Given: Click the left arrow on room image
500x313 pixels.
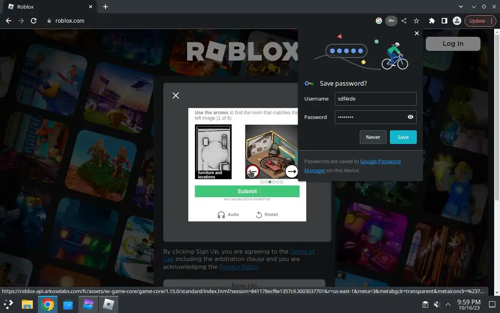Looking at the screenshot, I should (x=253, y=171).
